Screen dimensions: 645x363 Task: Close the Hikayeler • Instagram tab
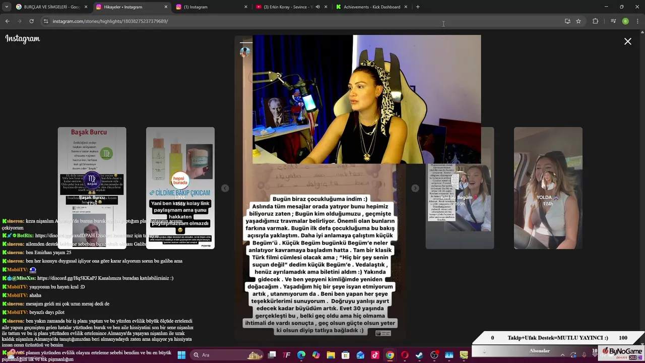pyautogui.click(x=166, y=7)
